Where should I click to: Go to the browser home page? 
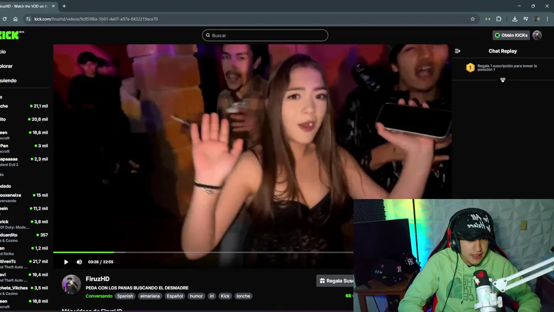click(15, 19)
